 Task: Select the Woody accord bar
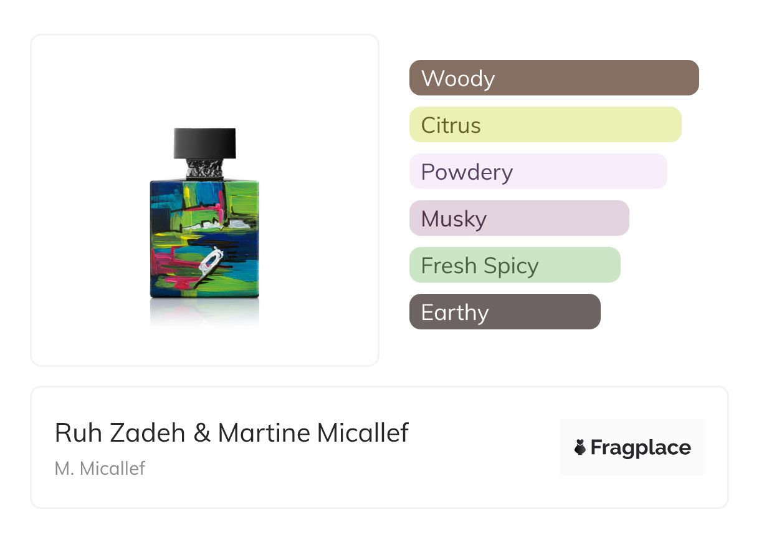pos(554,78)
